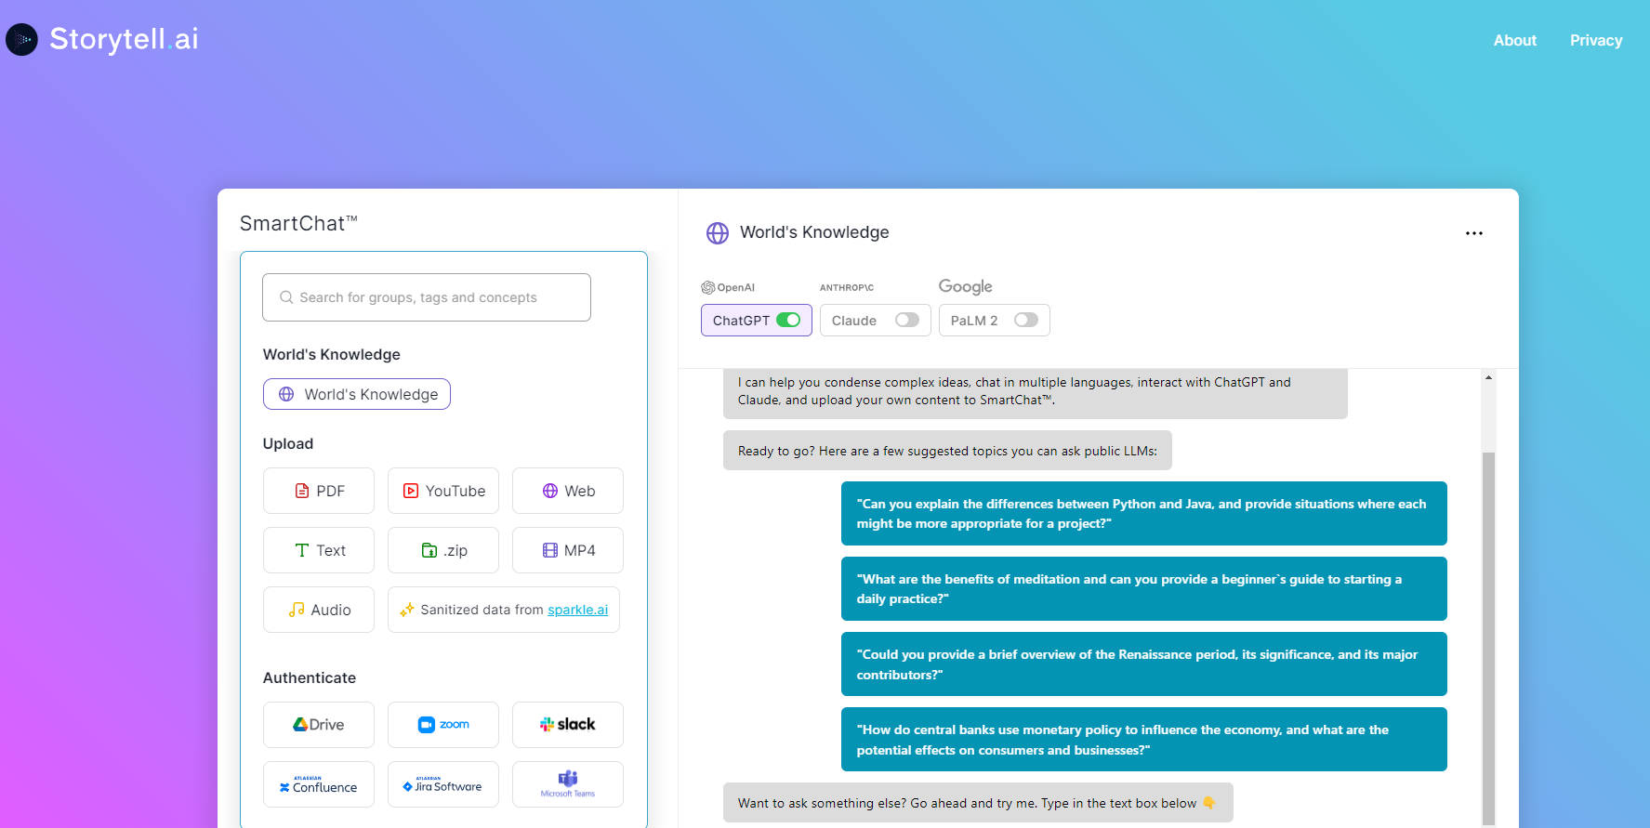
Task: Choose the Renaissance period suggested question
Action: 1144,664
